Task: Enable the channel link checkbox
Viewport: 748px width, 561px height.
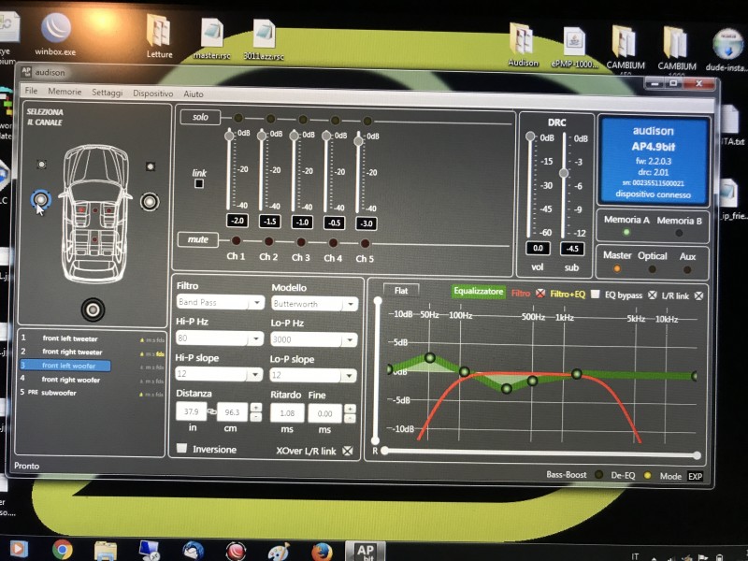Action: pos(199,183)
